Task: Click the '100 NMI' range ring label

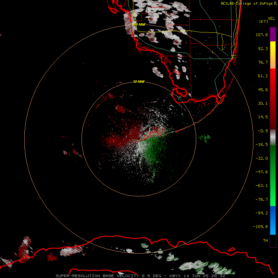Action: coord(139,24)
